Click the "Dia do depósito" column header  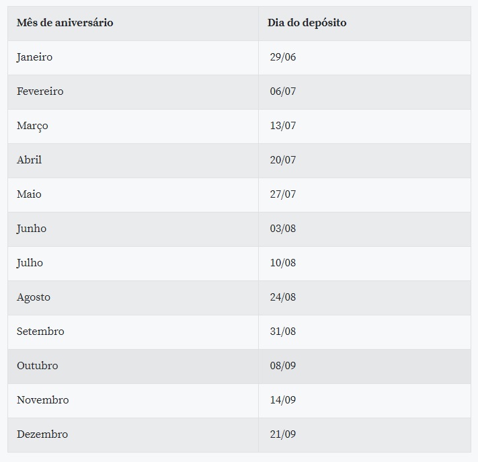coord(307,23)
